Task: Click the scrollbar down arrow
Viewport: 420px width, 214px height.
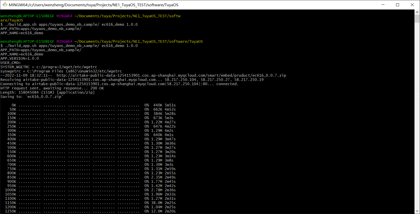Action: pyautogui.click(x=417, y=211)
